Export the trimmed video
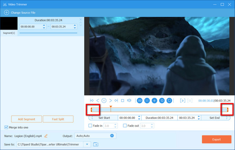Viewport: 235px width, 150px height. pos(217,139)
